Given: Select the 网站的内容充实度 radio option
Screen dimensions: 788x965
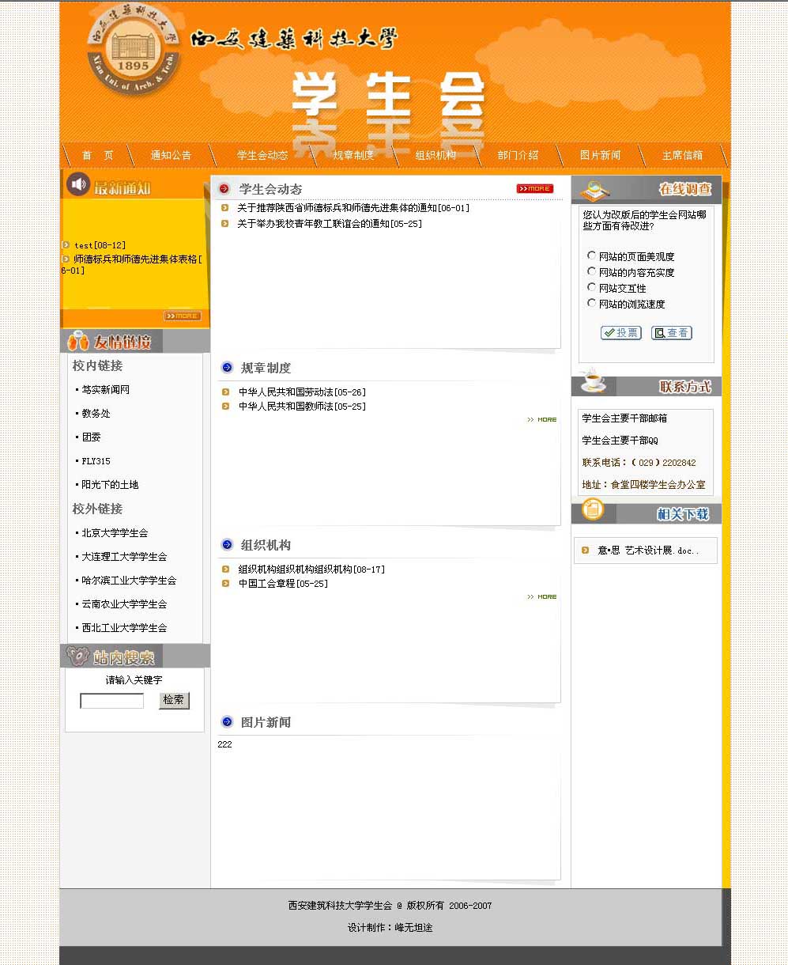Looking at the screenshot, I should coord(591,271).
